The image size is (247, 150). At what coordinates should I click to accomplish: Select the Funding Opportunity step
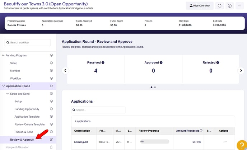point(27,109)
